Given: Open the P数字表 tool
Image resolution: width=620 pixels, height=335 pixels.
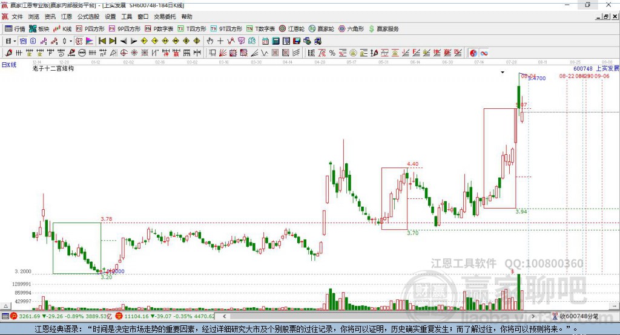Looking at the screenshot, I should (159, 29).
